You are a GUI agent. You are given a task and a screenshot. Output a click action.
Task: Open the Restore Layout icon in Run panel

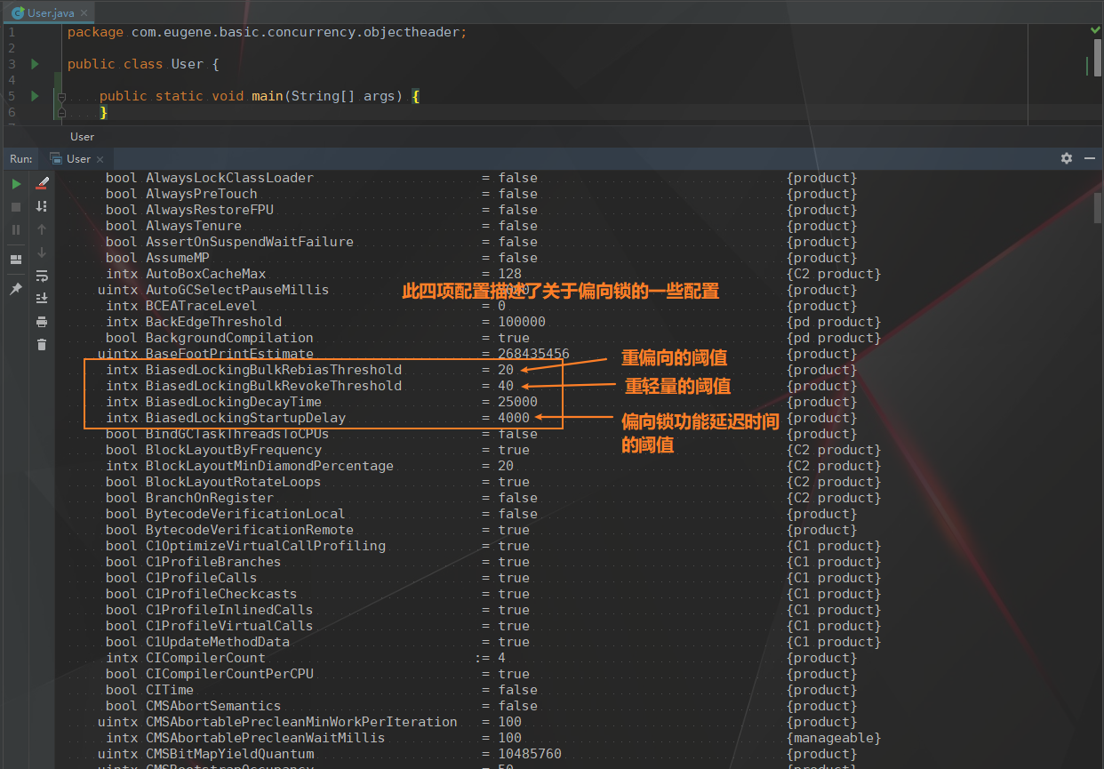(16, 260)
